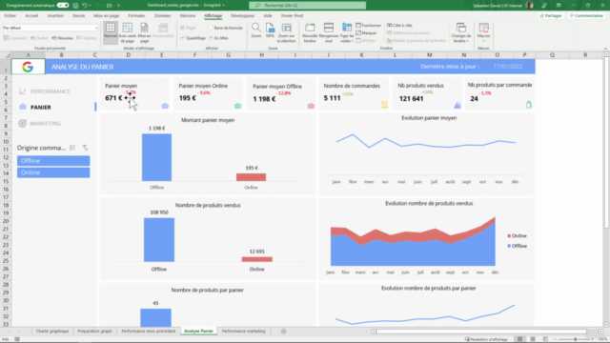Click the pen icon near profile picture
The height and width of the screenshot is (343, 610).
pos(544,6)
